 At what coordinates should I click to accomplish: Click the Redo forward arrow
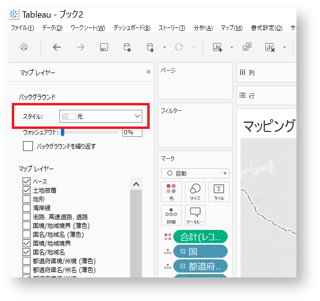(x=80, y=47)
